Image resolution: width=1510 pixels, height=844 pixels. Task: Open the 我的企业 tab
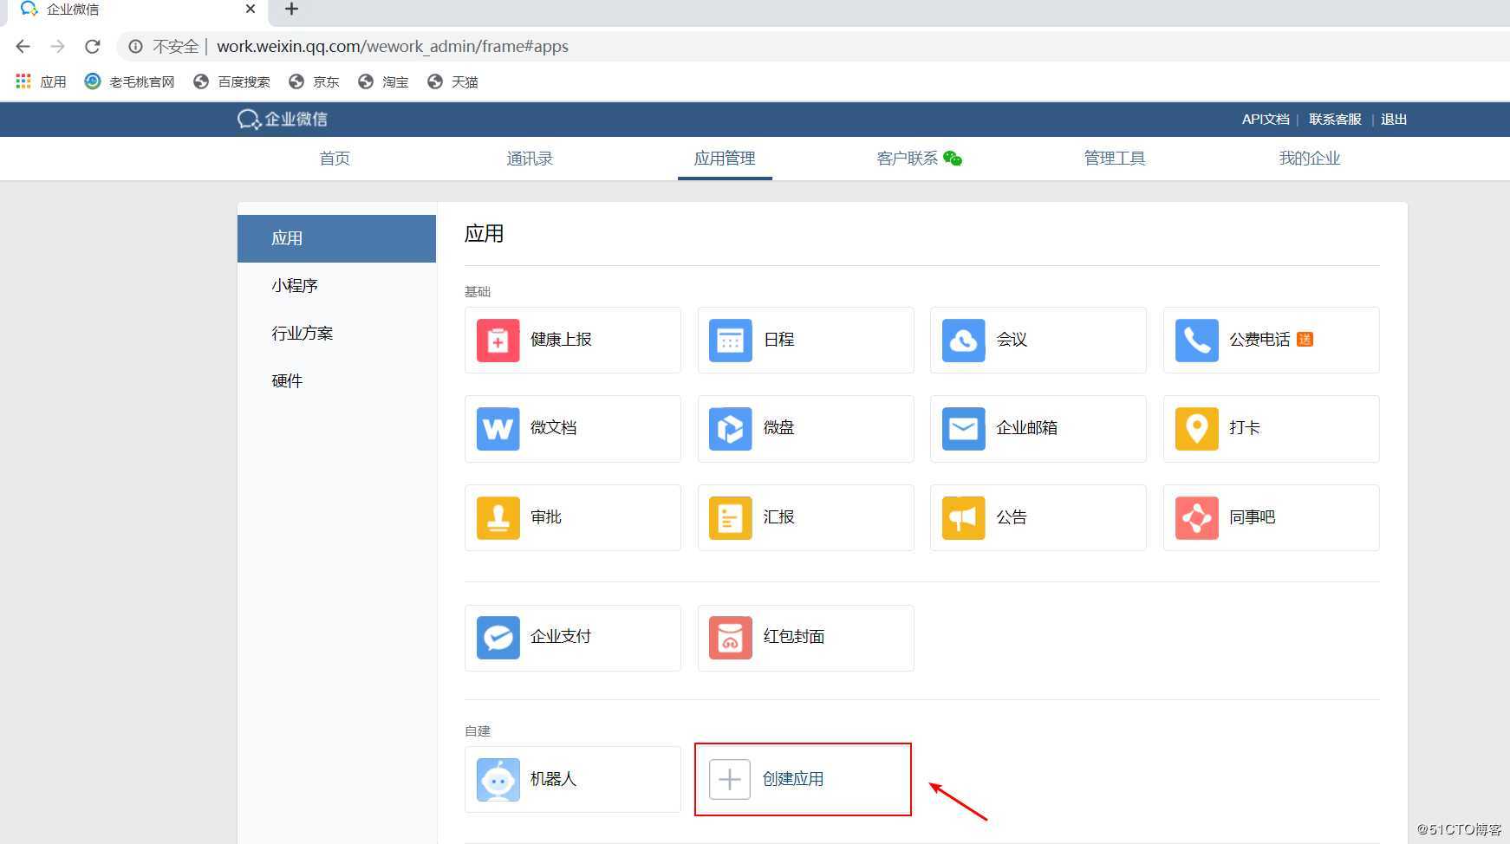click(1310, 159)
